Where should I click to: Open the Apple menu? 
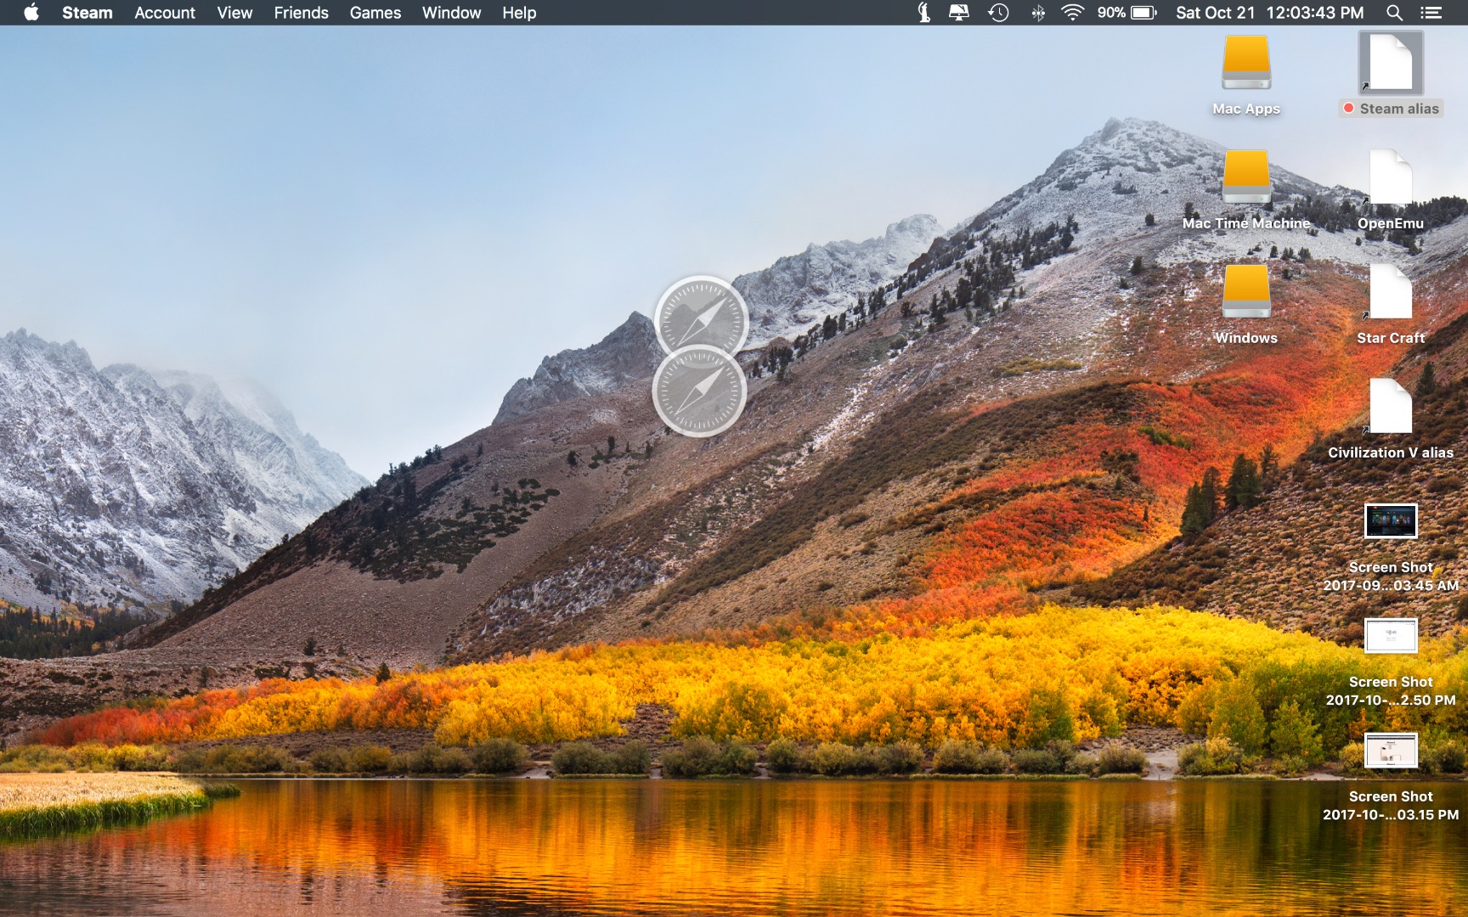click(31, 13)
